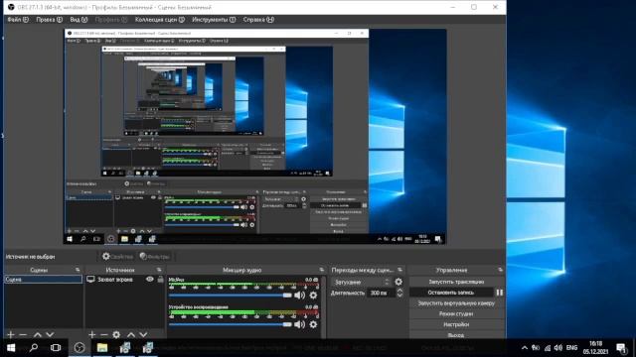Open the Инструменты menu
The width and height of the screenshot is (636, 357).
214,20
